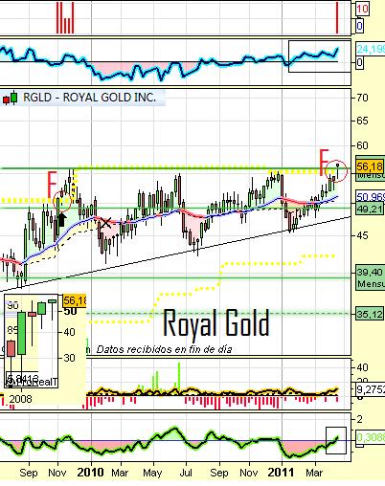
Task: Click the Royal Gold large text annotation
Action: pyautogui.click(x=216, y=323)
